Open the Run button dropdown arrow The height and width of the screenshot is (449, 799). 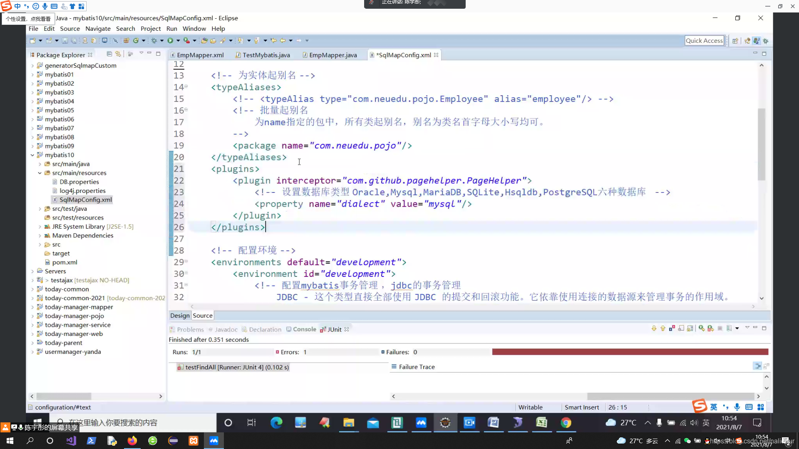pyautogui.click(x=178, y=40)
